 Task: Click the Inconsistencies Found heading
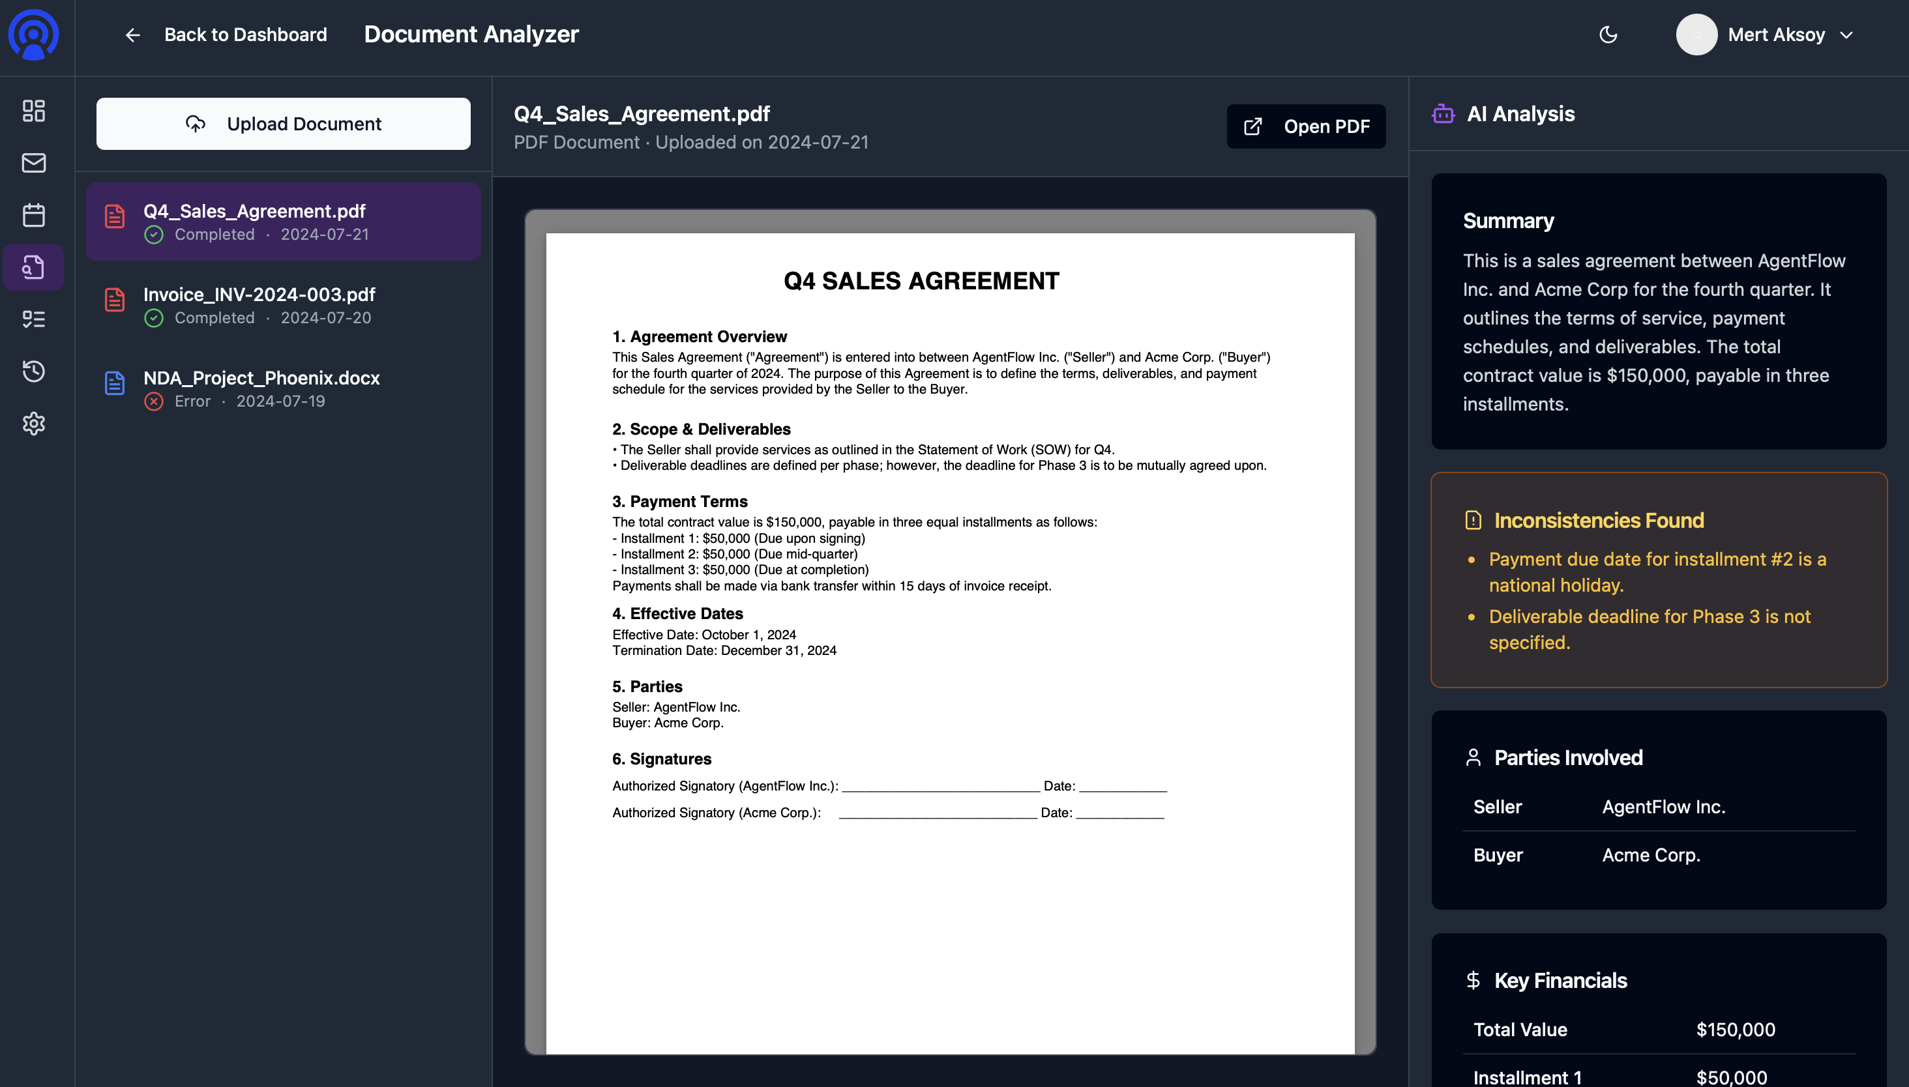tap(1598, 520)
